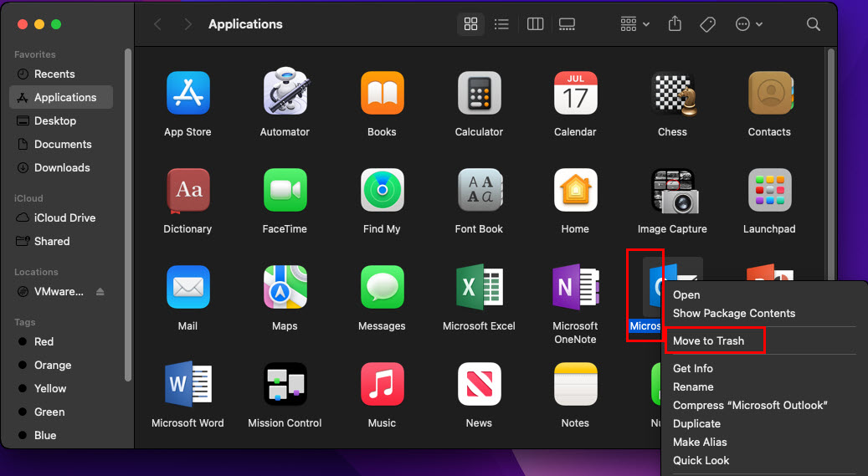Click the Microsoft OneNote icon

click(575, 287)
